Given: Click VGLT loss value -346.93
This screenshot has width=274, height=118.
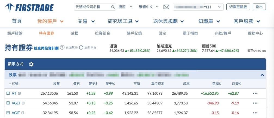Looking at the screenshot, I should coord(213,103).
